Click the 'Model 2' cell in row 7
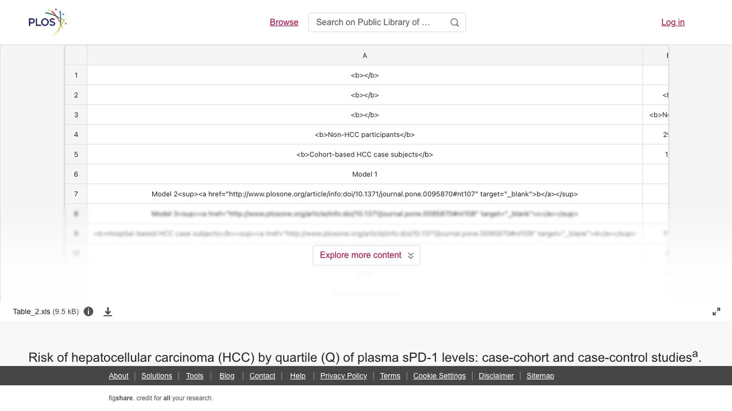Screen dimensions: 732x411 point(365,194)
